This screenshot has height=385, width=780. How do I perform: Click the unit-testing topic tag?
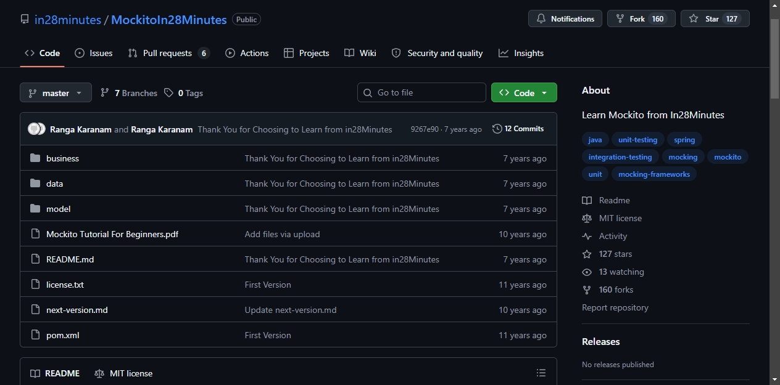click(638, 140)
